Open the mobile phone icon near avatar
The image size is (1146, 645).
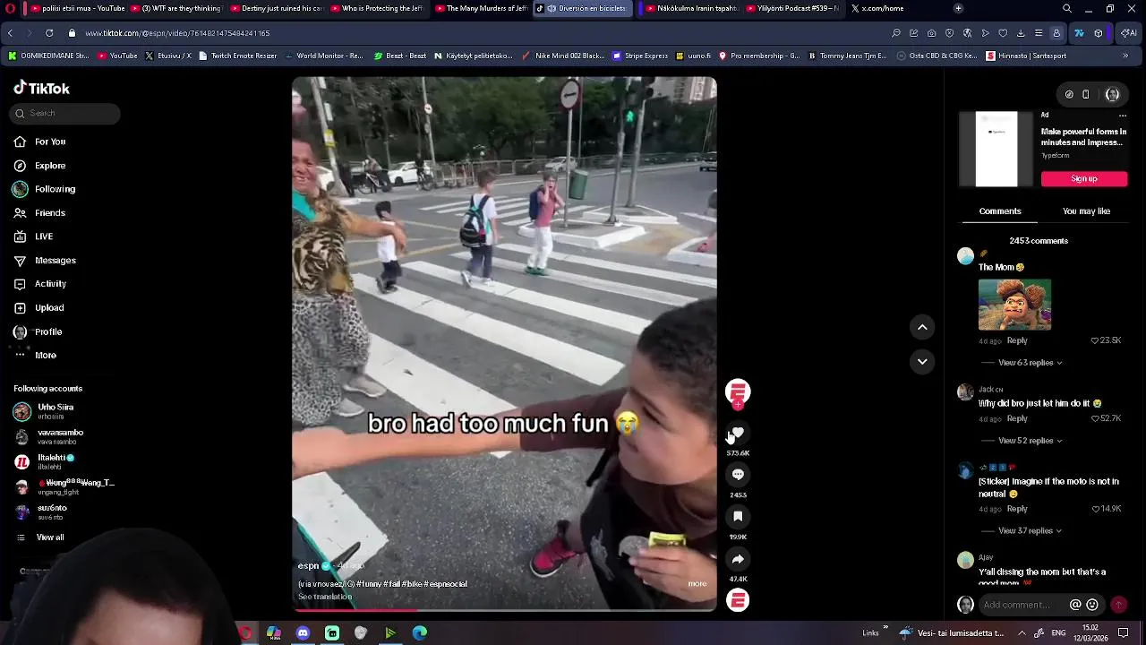click(1086, 94)
